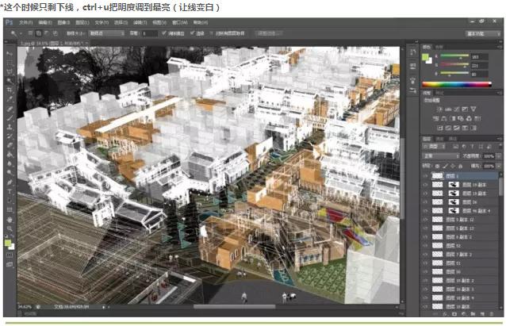This screenshot has height=326, width=506.
Task: Open the Layers panel flyout menu
Action: [499, 139]
